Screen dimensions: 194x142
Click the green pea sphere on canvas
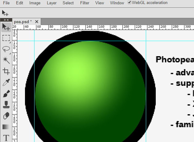90,92
